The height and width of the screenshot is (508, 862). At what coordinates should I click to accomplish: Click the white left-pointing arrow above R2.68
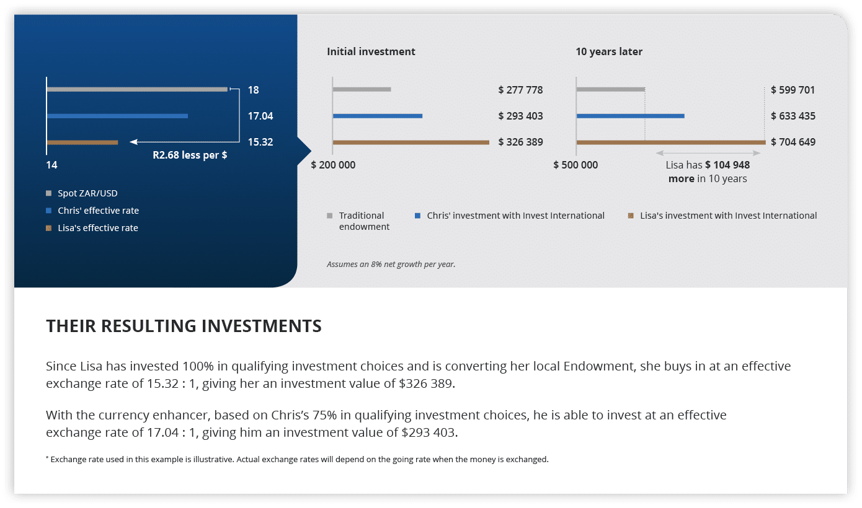134,142
